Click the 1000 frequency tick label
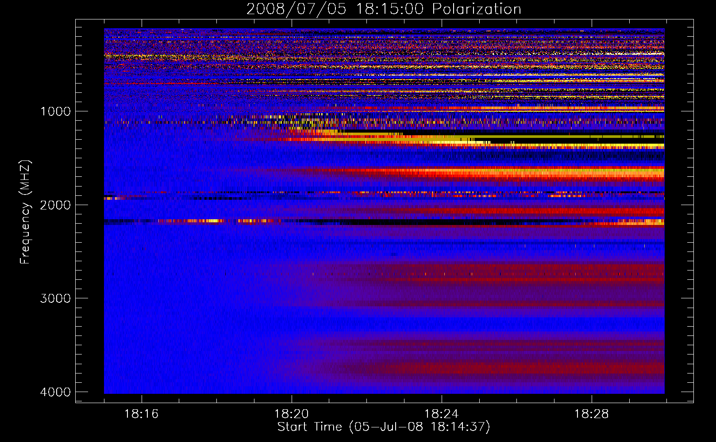The height and width of the screenshot is (442, 716). click(55, 111)
